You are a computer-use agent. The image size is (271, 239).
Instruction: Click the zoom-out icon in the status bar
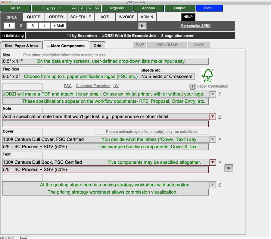coord(6,238)
